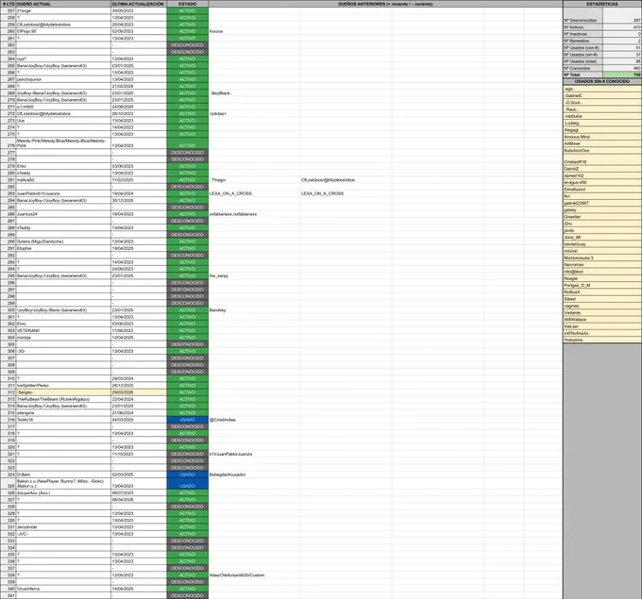
Task: Select owner cell 'Jerudmide' in row 331
Action: (63, 527)
